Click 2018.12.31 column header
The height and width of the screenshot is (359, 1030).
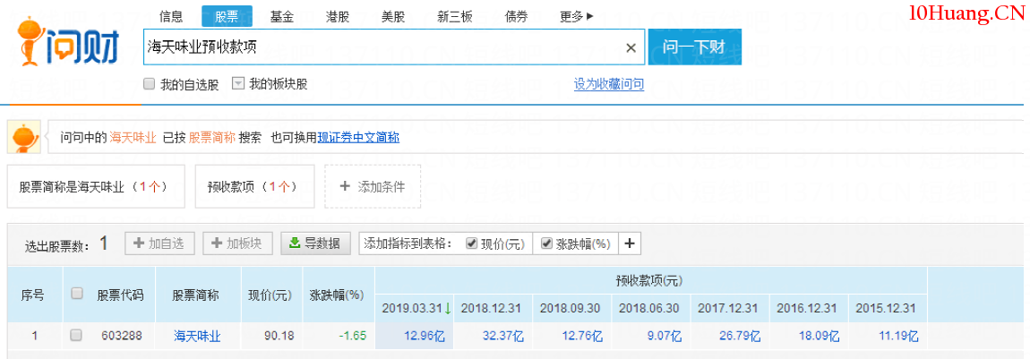coord(493,308)
